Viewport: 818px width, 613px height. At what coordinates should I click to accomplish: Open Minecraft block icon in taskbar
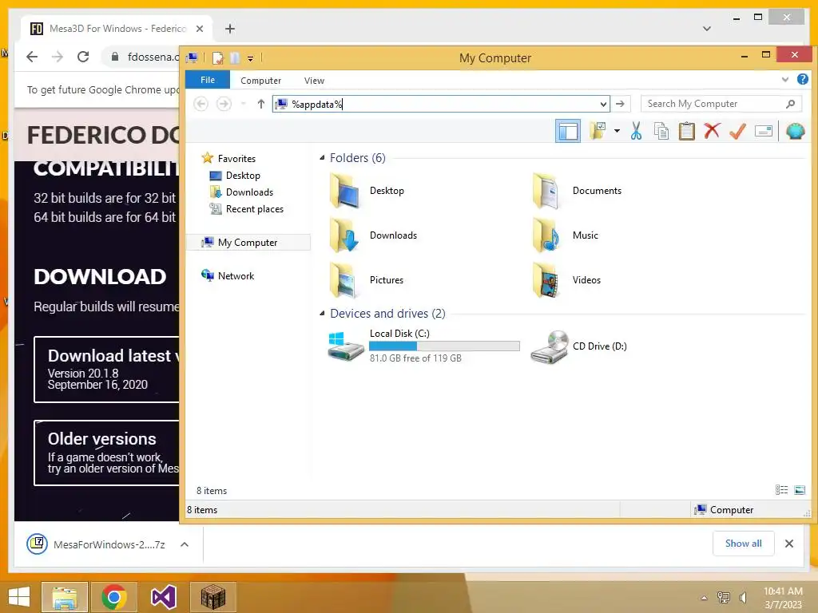coord(212,597)
